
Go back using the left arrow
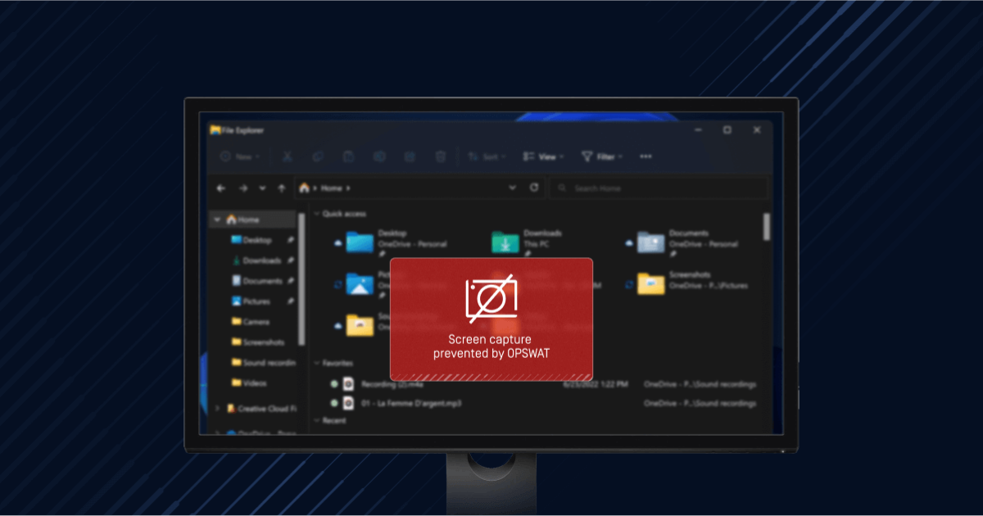point(221,188)
